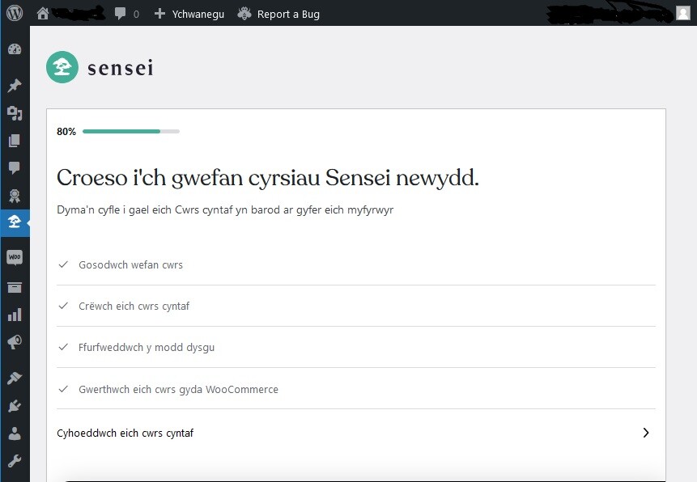Open Crëwch eich cwrs cyntaf task

(356, 306)
